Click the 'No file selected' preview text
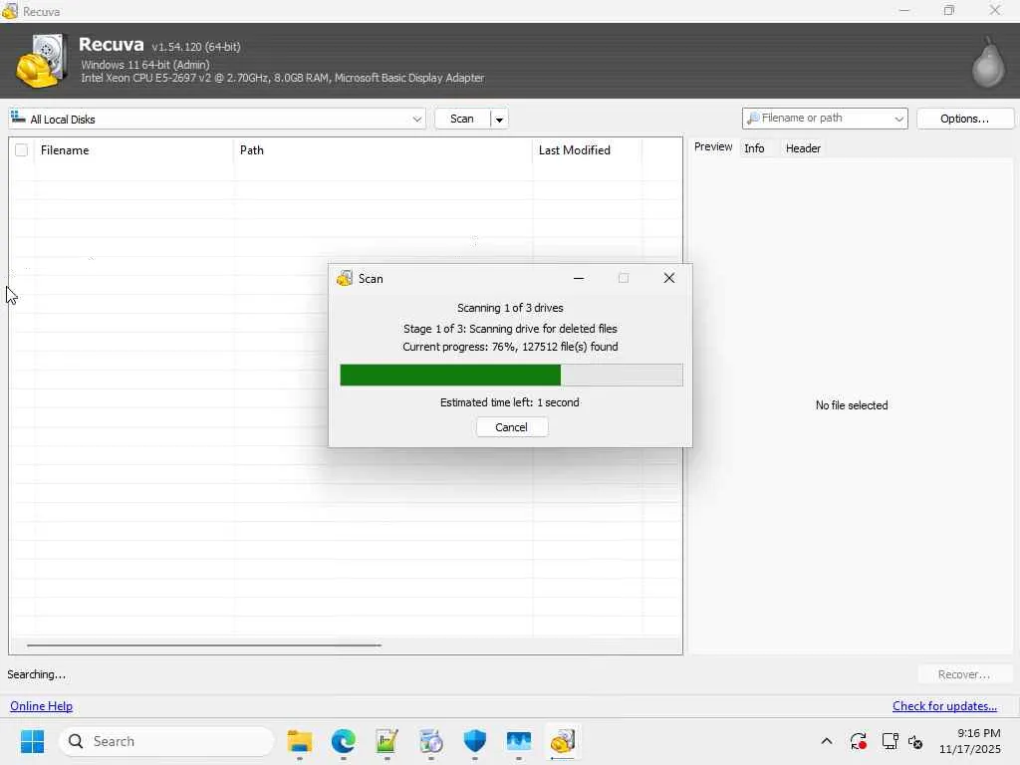The image size is (1020, 765). [x=852, y=405]
